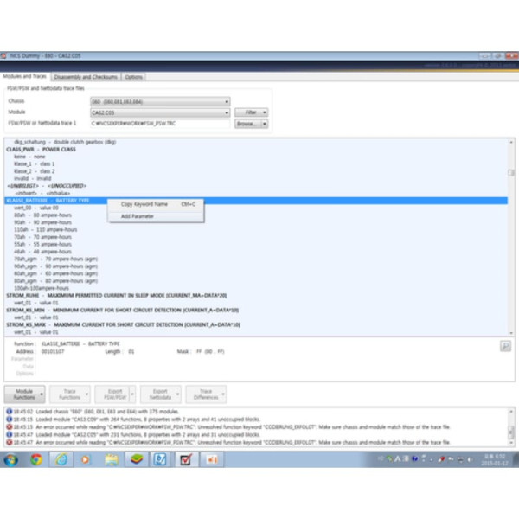The height and width of the screenshot is (519, 519).
Task: Click the search magnifier icon in details panel
Action: [x=504, y=345]
